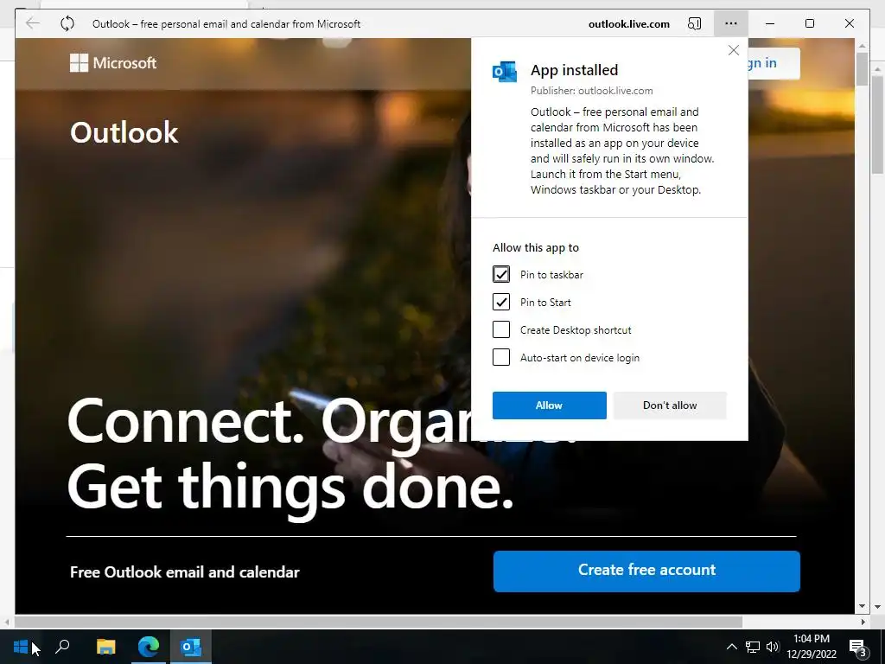Uncheck the Pin to Start checkbox

tap(501, 302)
